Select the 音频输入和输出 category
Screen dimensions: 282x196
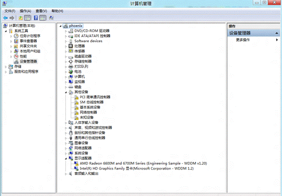click(x=86, y=174)
